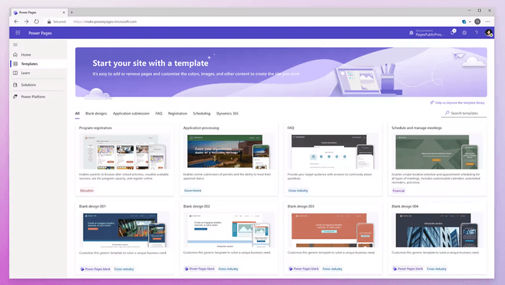Select the Dynamics 365 tab
Screen dimensions: 505x285
coord(228,113)
